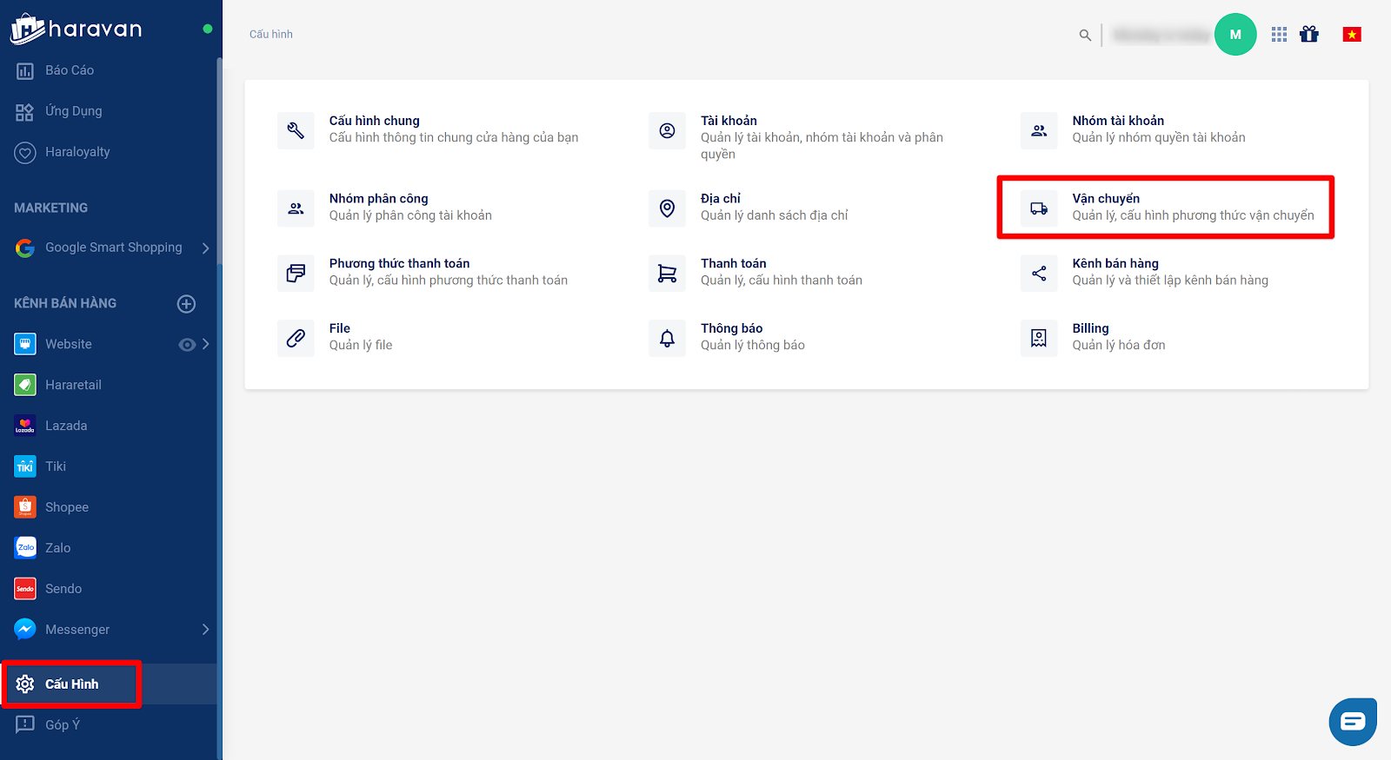Click the Tiki label in sidebar
Image resolution: width=1391 pixels, height=760 pixels.
tap(56, 466)
